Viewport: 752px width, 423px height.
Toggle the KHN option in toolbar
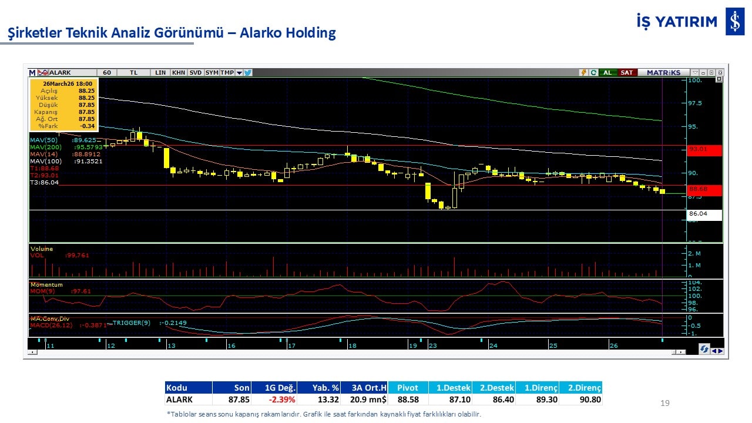[x=179, y=73]
